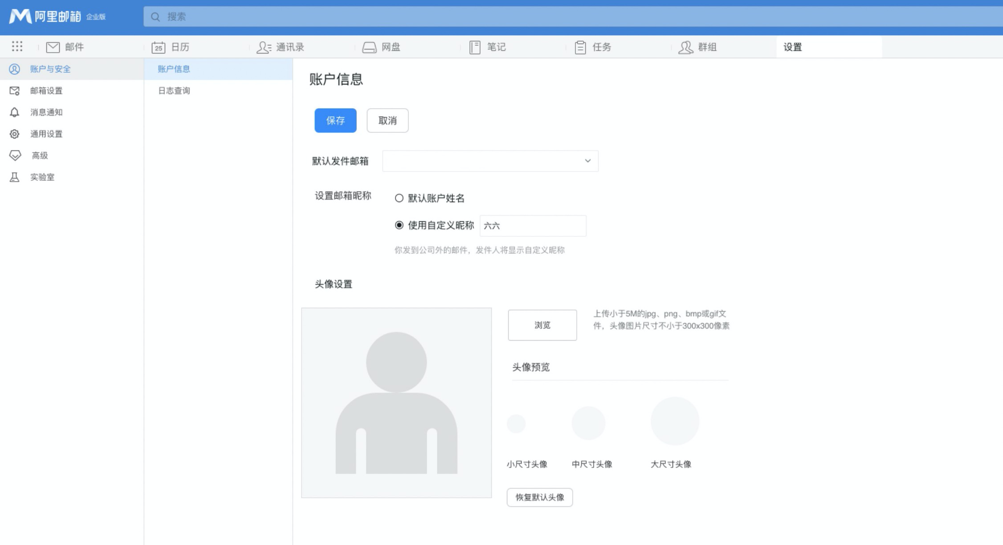Click the notes (笔记) icon
The width and height of the screenshot is (1003, 545).
[x=475, y=47]
